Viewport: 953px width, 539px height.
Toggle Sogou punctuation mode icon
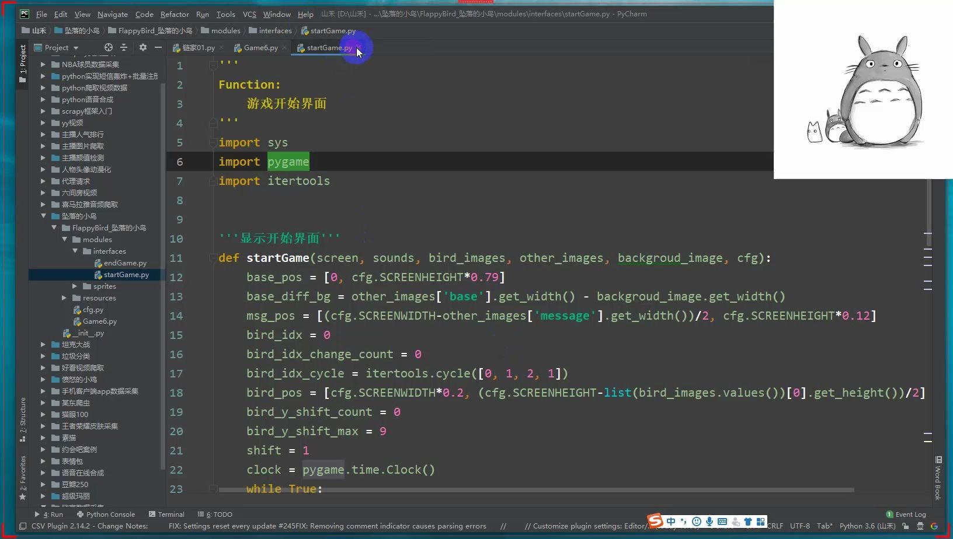coord(683,521)
